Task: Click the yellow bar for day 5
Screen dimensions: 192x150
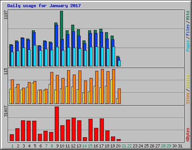Action: 33,93
